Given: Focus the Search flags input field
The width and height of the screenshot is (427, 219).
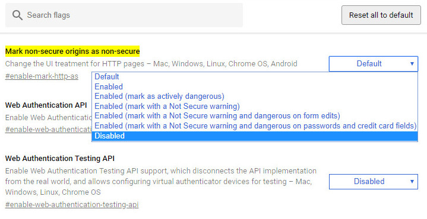Looking at the screenshot, I should pos(124,15).
